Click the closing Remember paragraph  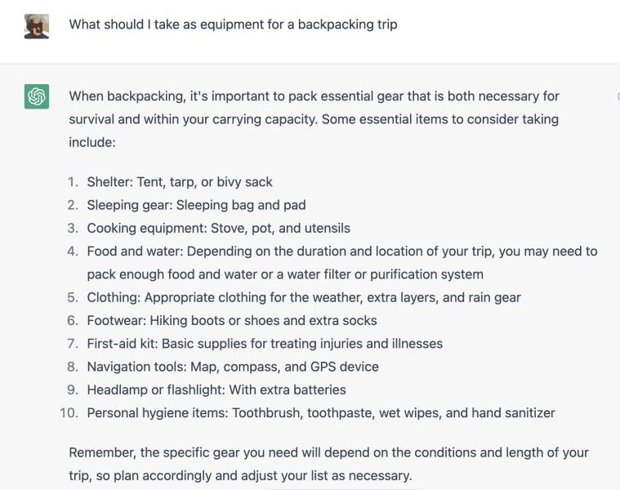328,464
